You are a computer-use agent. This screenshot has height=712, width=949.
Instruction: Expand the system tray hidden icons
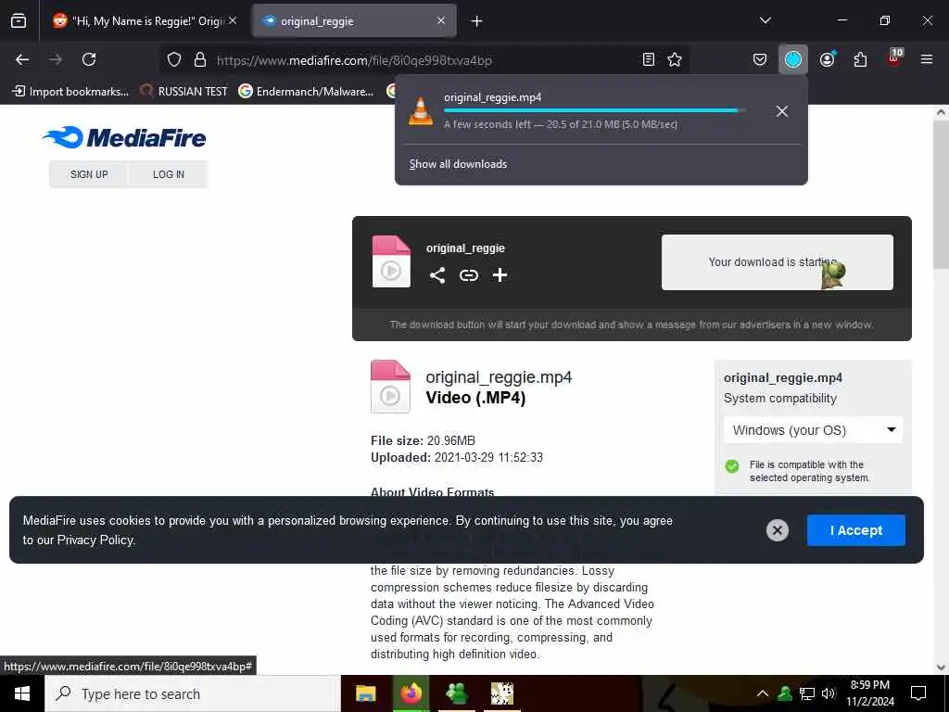(763, 693)
